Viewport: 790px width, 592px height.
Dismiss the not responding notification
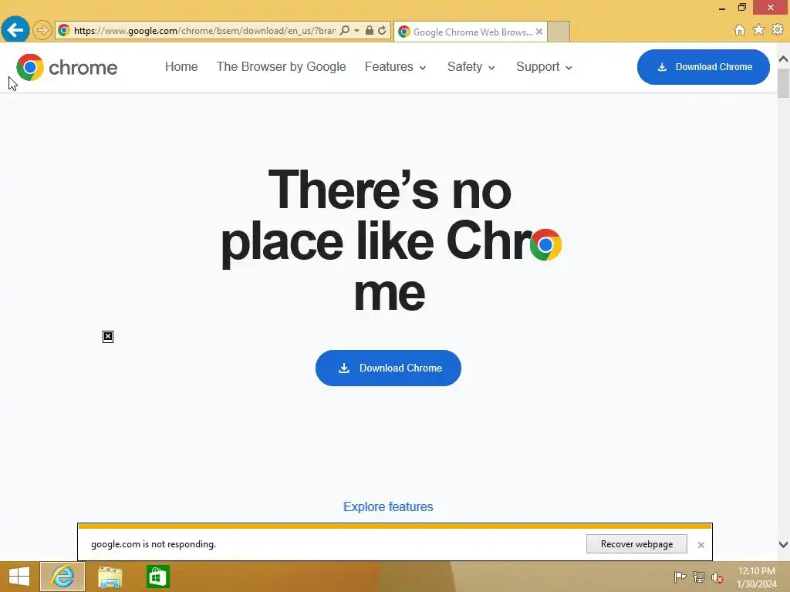pos(701,545)
